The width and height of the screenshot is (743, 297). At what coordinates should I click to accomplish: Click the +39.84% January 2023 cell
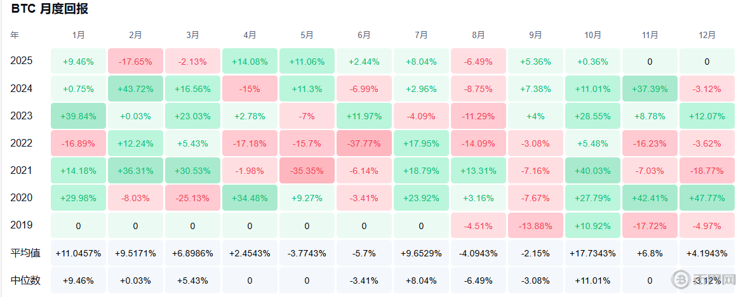[x=79, y=116]
